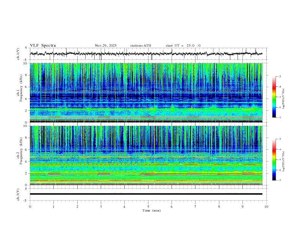
Task: Click time-axis tick label '2'
Action: click(x=77, y=207)
